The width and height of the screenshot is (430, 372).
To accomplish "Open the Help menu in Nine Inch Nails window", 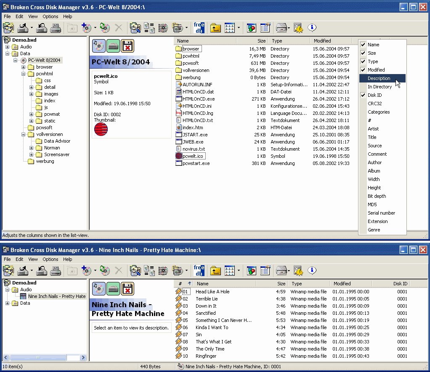I will (x=67, y=259).
